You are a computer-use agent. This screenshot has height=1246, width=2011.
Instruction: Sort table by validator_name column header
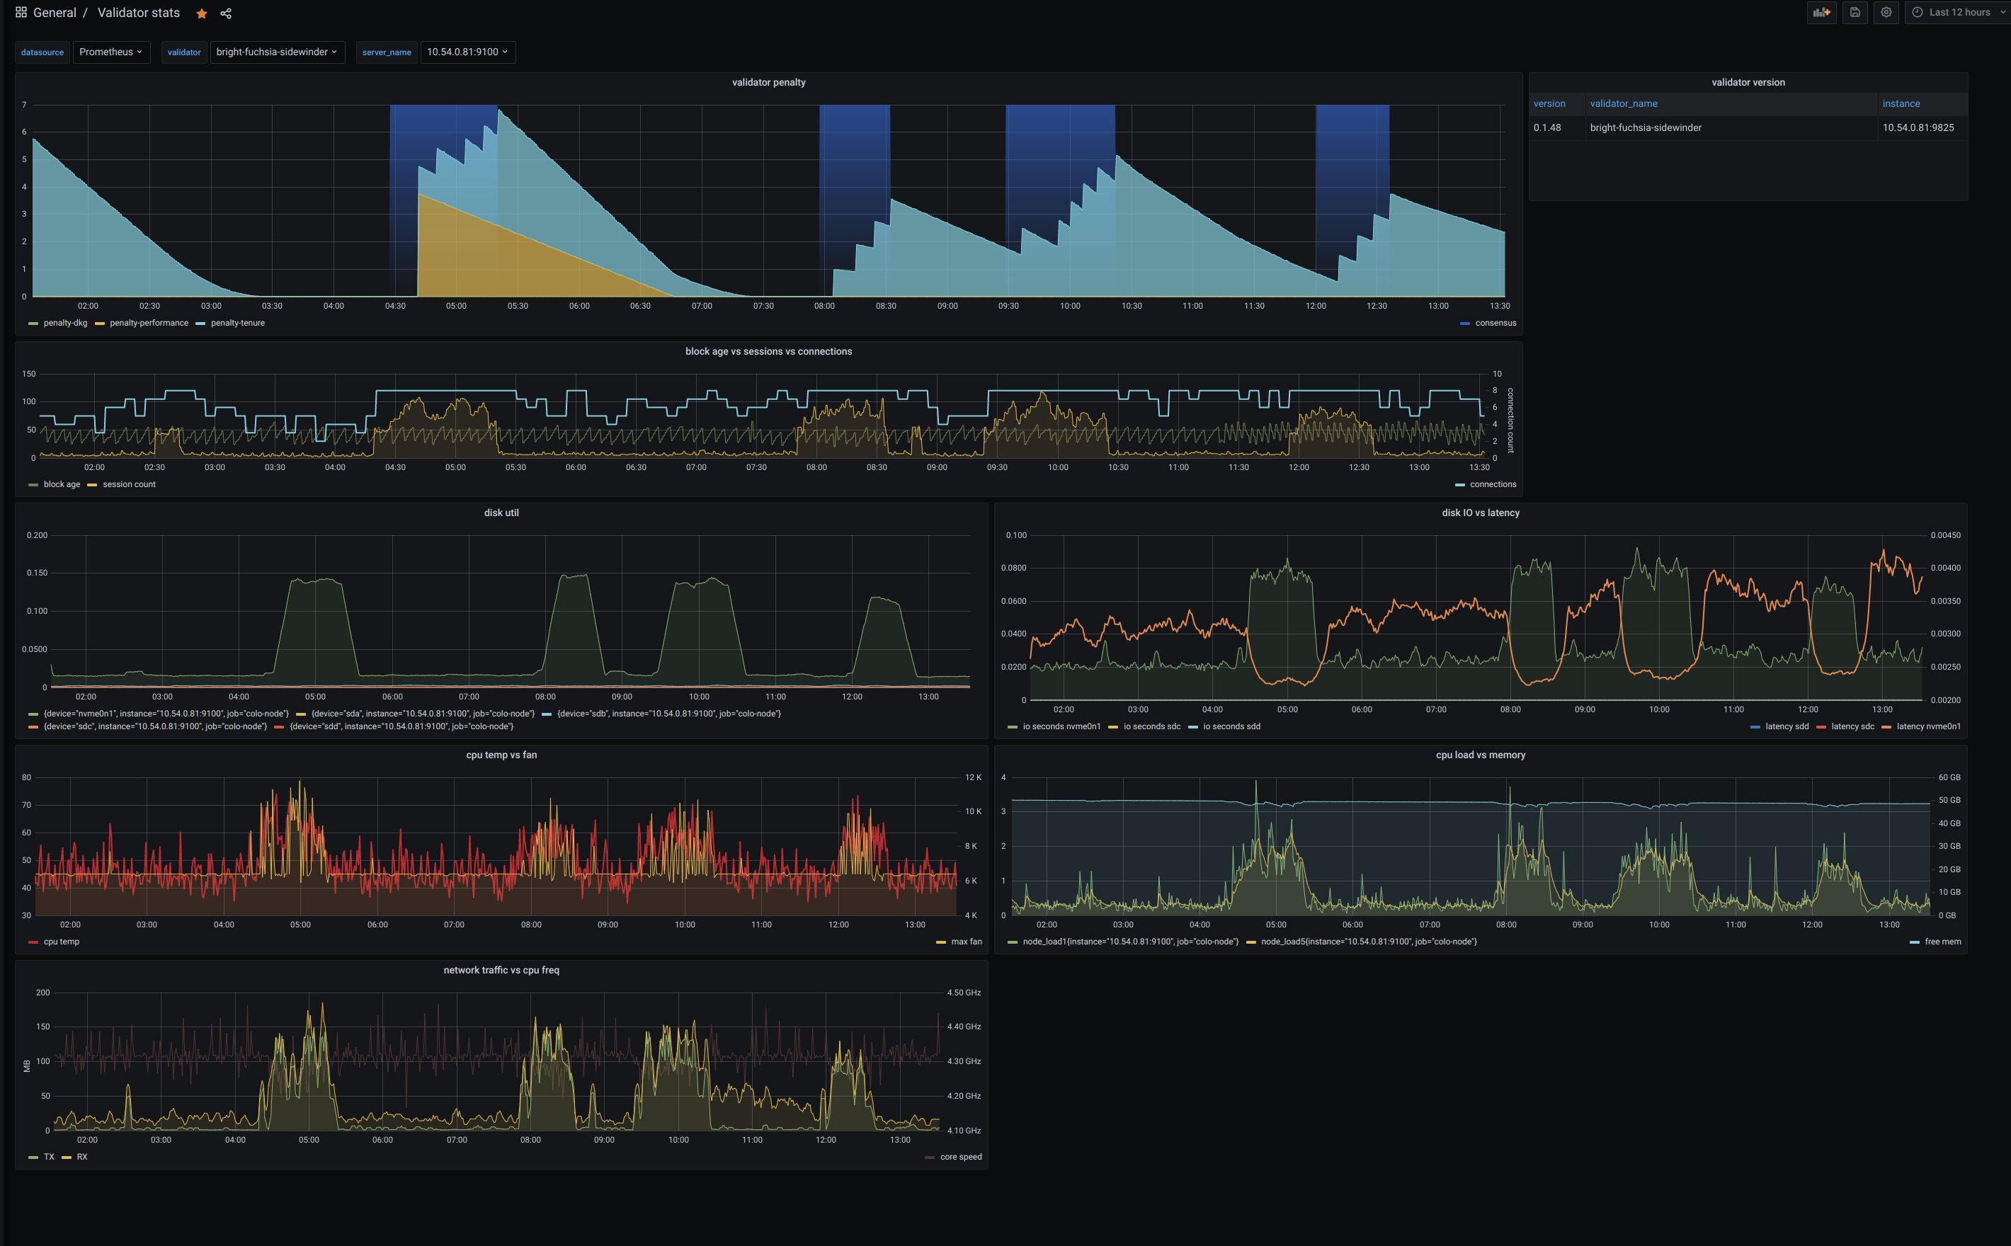(1623, 104)
